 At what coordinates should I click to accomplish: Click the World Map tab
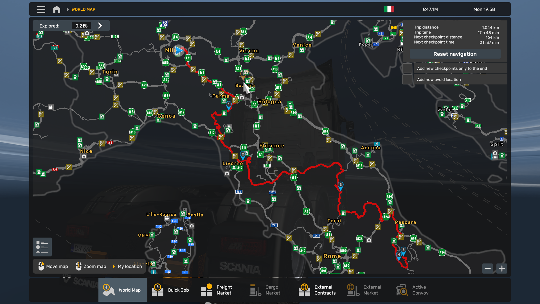123,290
